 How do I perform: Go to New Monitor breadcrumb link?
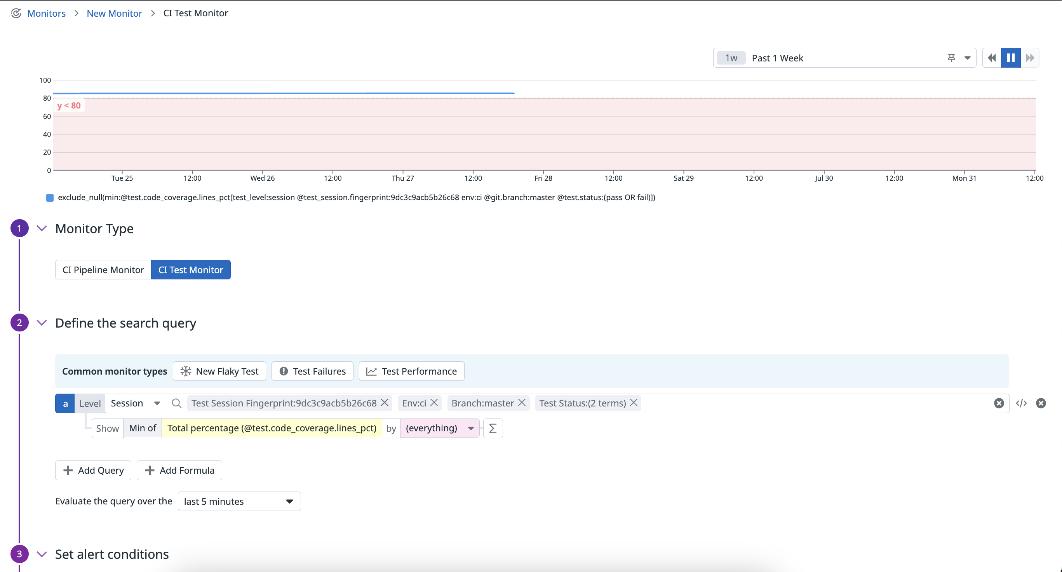point(114,13)
